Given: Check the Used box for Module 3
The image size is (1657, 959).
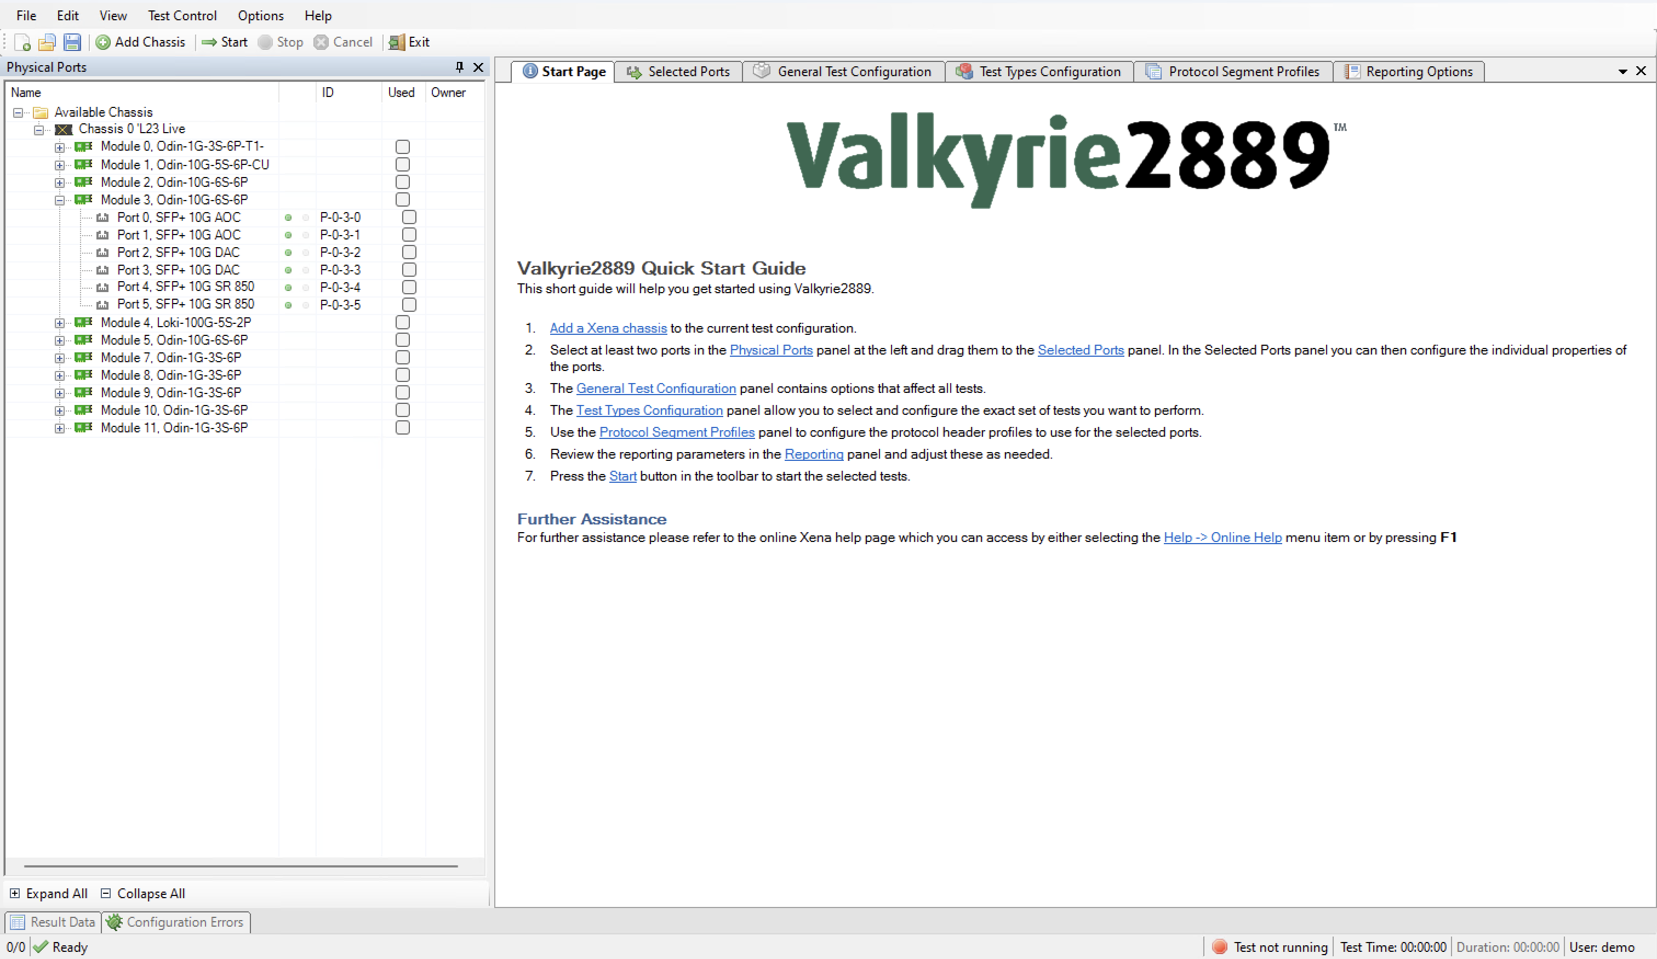Looking at the screenshot, I should tap(403, 199).
